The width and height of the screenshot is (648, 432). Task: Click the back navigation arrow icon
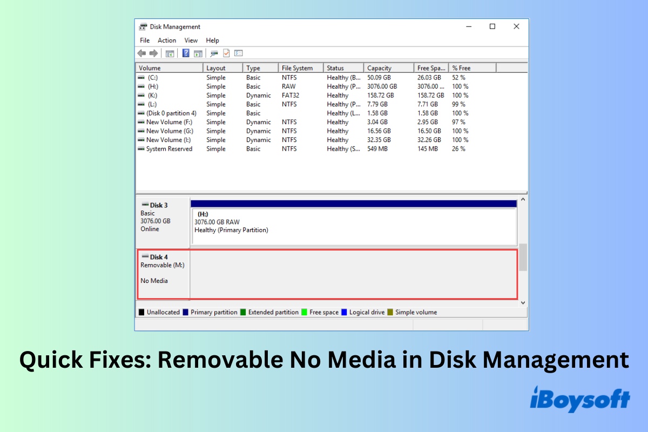tap(141, 53)
